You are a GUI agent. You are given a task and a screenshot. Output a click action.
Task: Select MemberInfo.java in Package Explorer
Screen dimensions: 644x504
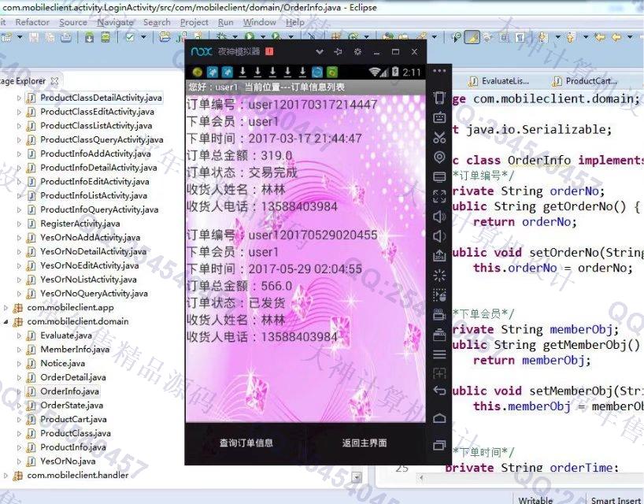[x=75, y=350]
